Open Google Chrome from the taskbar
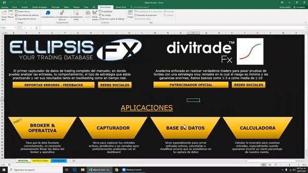Viewport: 308px width, 173px height. tap(116, 170)
